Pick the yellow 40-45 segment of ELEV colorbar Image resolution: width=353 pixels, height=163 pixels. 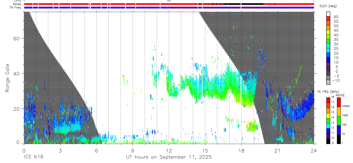tap(328, 33)
